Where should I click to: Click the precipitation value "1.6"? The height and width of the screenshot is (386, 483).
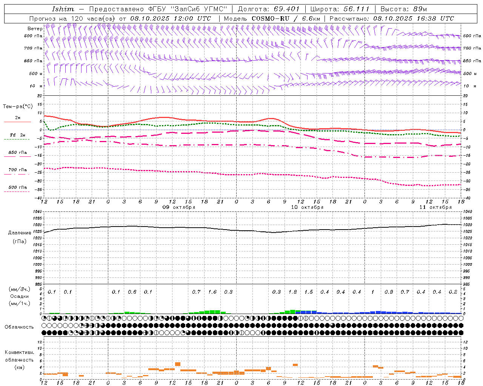click(212, 292)
